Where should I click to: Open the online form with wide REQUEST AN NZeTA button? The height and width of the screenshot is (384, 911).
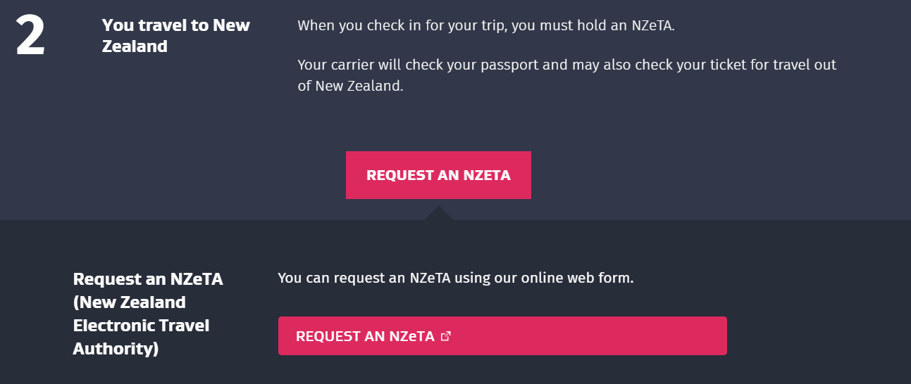(x=502, y=336)
